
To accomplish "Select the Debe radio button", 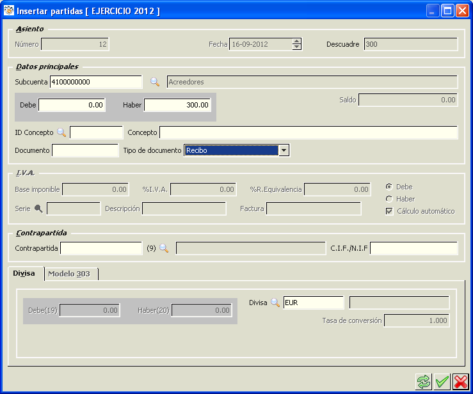I will pyautogui.click(x=389, y=187).
